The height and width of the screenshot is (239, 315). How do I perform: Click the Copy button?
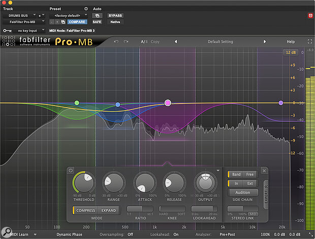point(155,42)
